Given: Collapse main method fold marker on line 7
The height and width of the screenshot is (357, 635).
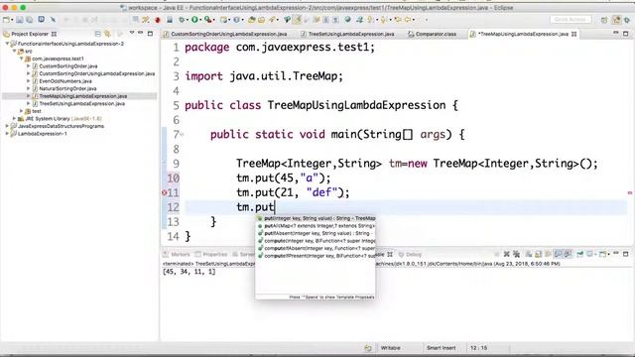Looking at the screenshot, I should (x=182, y=134).
